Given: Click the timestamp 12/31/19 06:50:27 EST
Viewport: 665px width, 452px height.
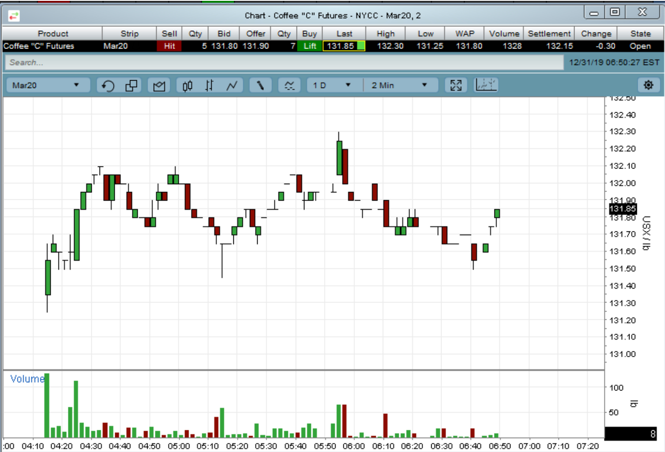Looking at the screenshot, I should click(x=614, y=62).
